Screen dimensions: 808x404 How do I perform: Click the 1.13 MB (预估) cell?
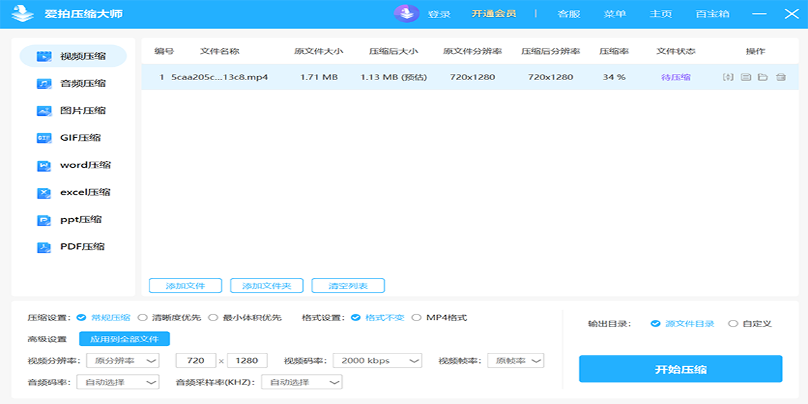[x=394, y=77]
